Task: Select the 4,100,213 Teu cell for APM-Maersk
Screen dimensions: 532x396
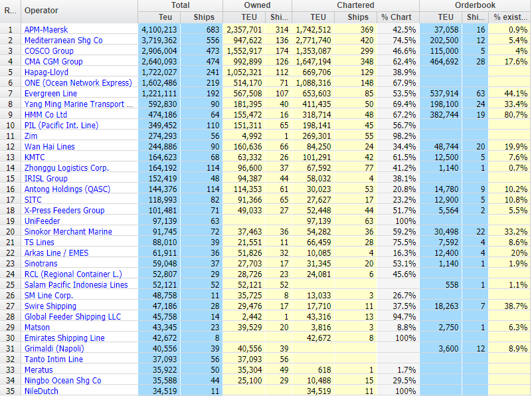Action: pyautogui.click(x=159, y=30)
